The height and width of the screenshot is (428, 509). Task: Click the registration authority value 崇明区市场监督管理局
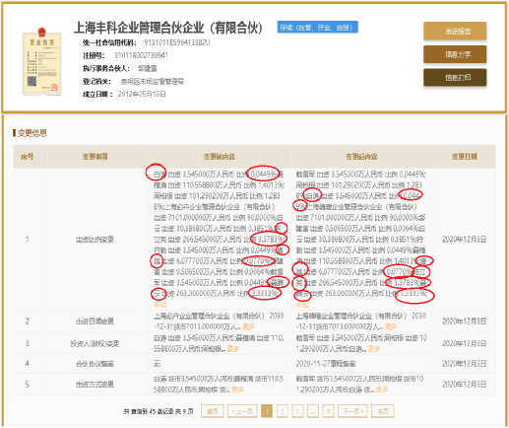(x=153, y=81)
